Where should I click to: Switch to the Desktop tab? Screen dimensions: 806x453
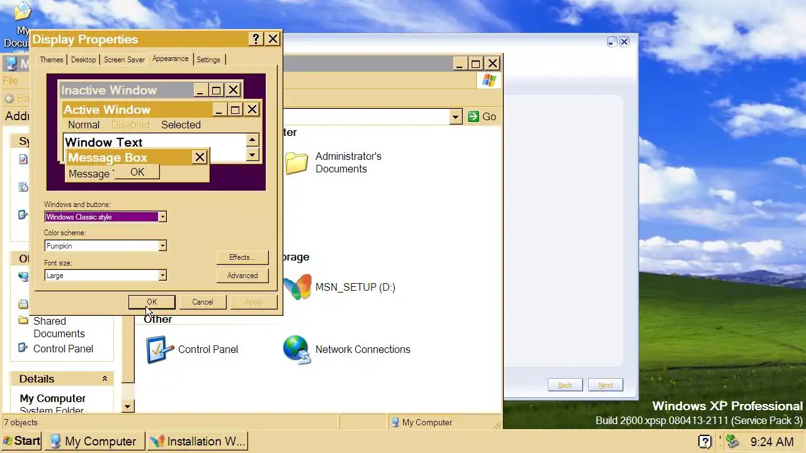point(84,60)
